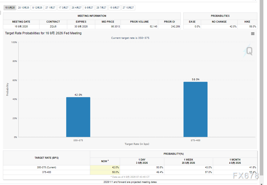The image size is (267, 185).
Task: Click the prior volume value 52,145
Action: (153, 27)
